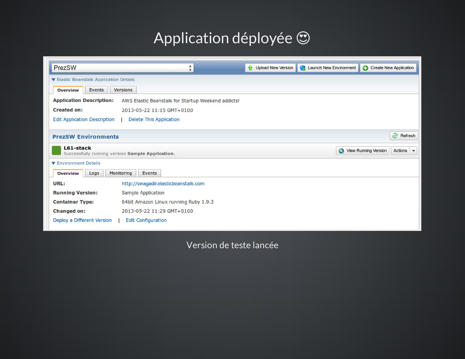This screenshot has width=465, height=359.
Task: Click the L61-stack environment name
Action: 77,148
